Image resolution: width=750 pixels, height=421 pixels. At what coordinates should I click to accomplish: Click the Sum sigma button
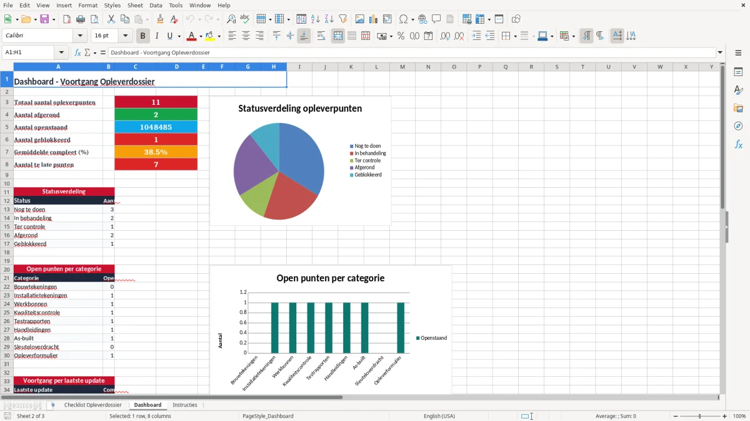tap(87, 53)
